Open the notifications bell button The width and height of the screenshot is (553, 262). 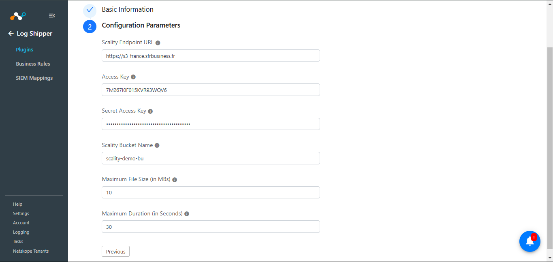[530, 241]
